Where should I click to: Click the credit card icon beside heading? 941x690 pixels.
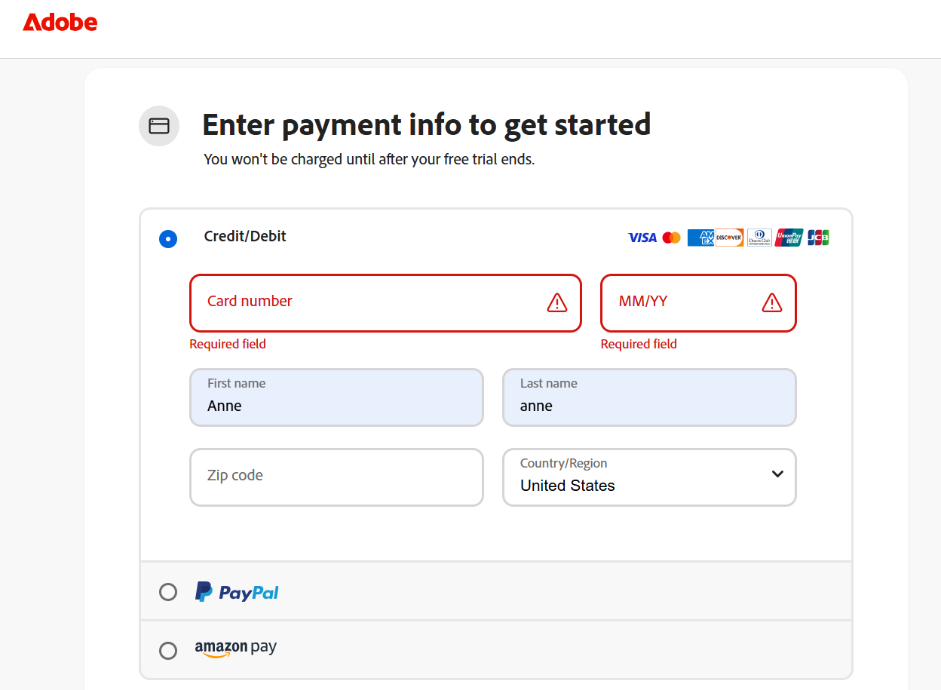(x=159, y=126)
